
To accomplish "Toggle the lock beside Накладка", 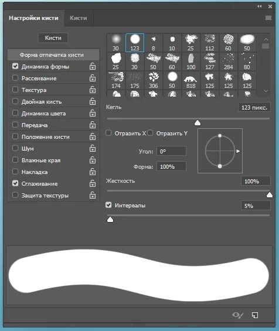I will click(92, 172).
